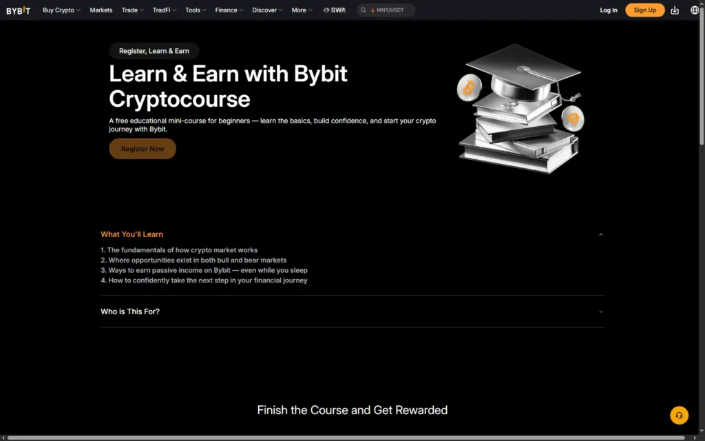This screenshot has width=705, height=441.
Task: Click the 'A free educational mini-course' description text
Action: [272, 125]
